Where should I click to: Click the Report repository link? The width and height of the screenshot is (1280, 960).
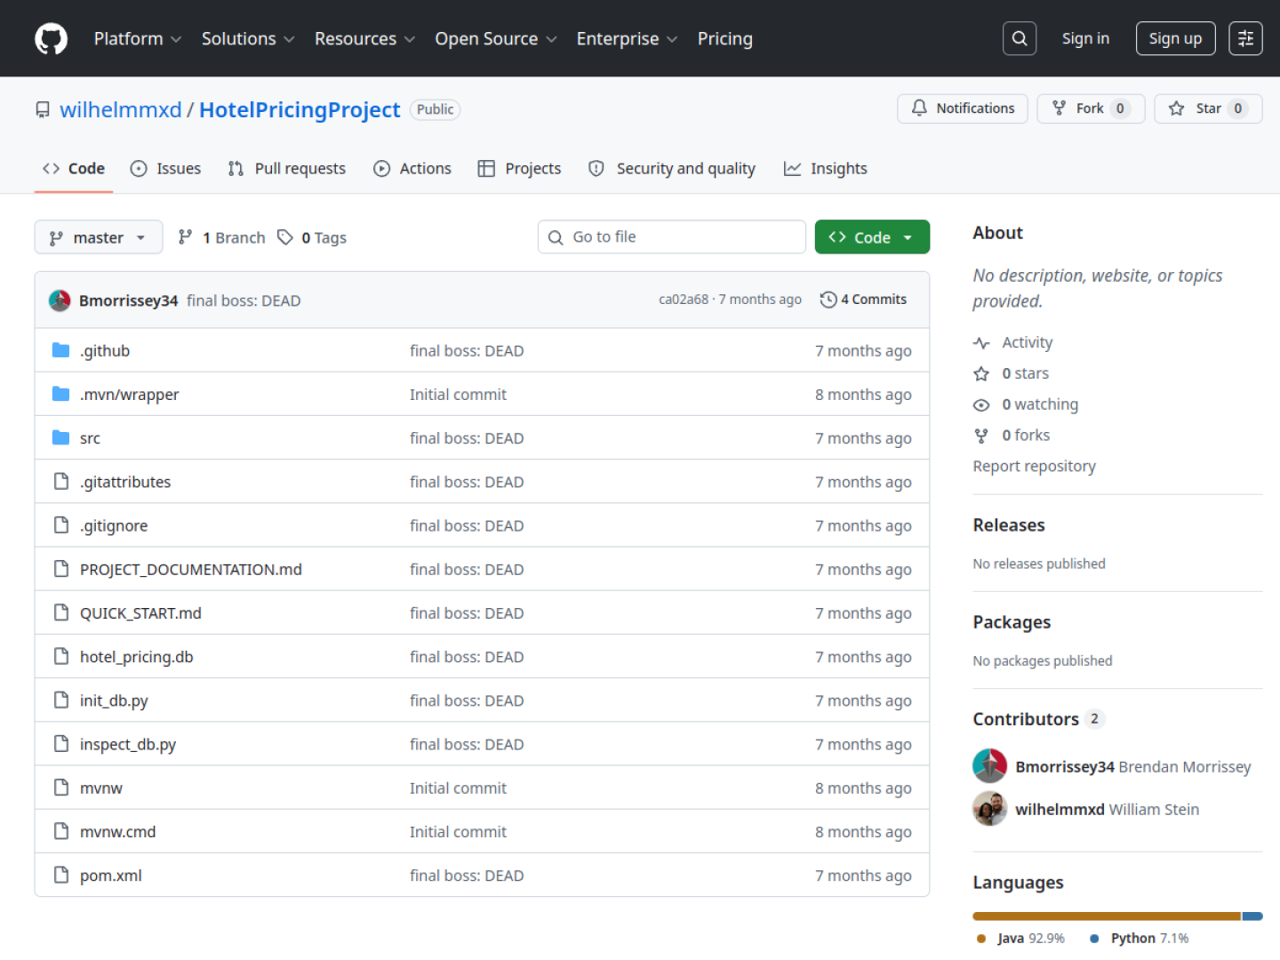(x=1034, y=466)
